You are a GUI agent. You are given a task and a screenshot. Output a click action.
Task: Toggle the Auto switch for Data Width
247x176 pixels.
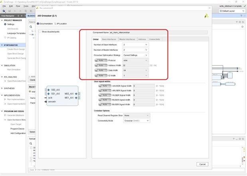tap(101, 70)
